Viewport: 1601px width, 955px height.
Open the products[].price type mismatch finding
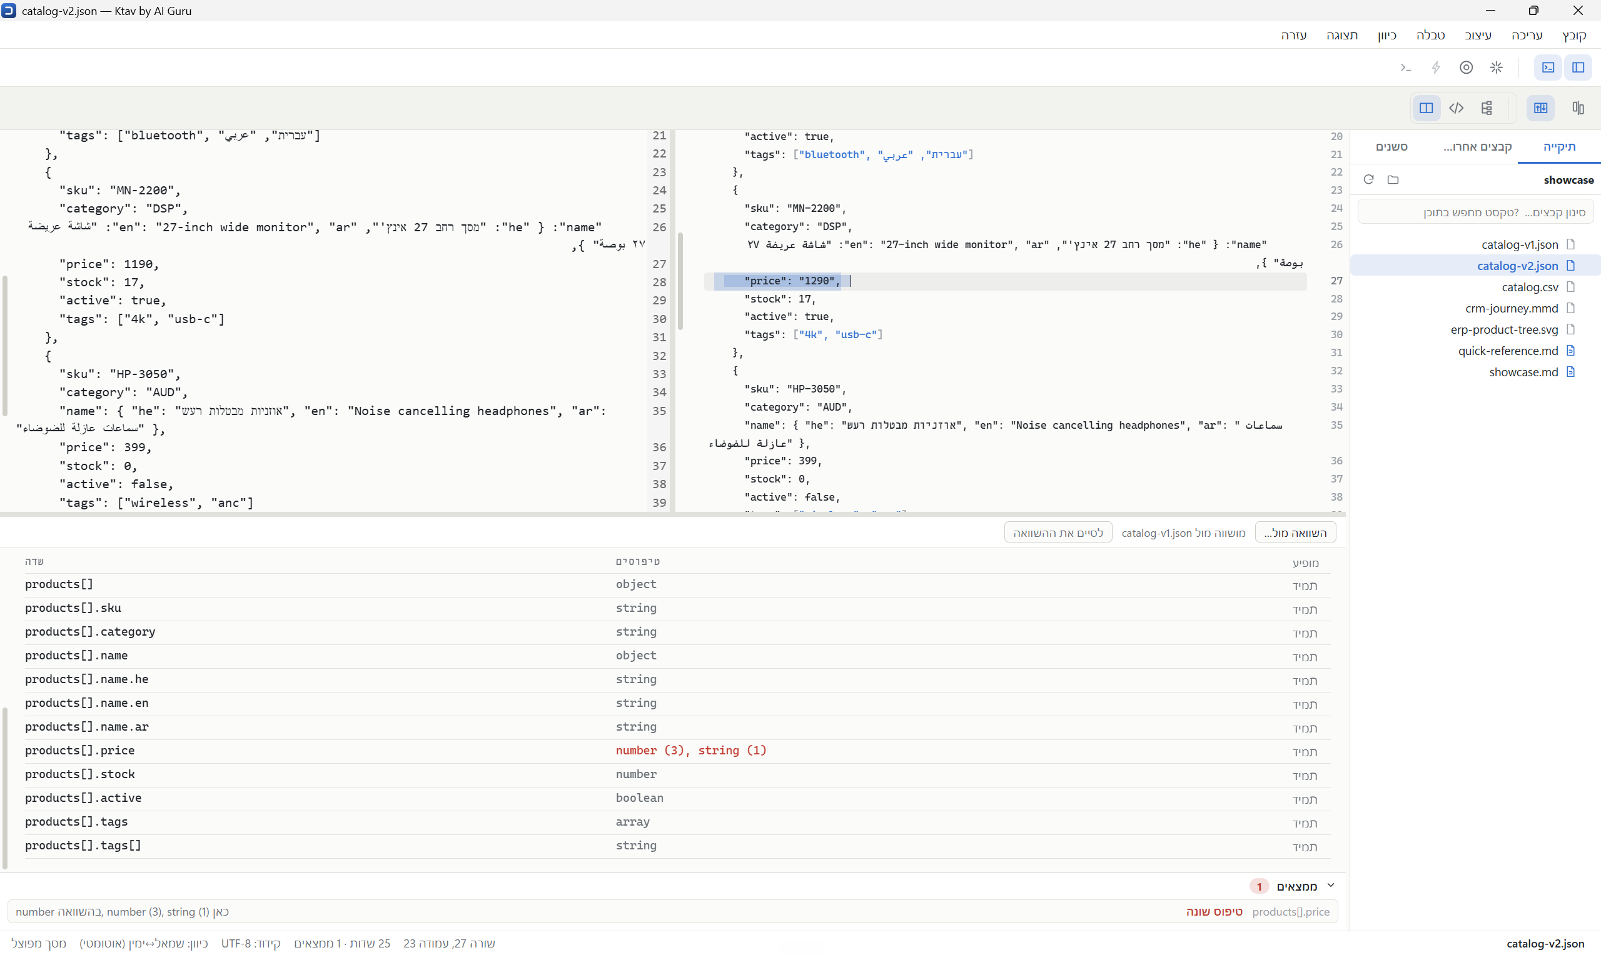[x=673, y=912]
